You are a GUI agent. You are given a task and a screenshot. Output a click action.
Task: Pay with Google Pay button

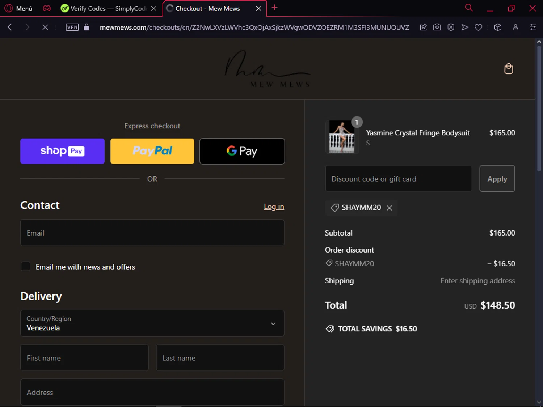(242, 151)
